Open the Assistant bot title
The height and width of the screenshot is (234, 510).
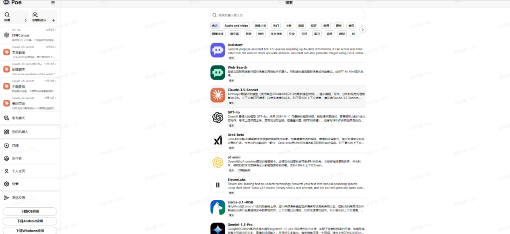coord(235,45)
